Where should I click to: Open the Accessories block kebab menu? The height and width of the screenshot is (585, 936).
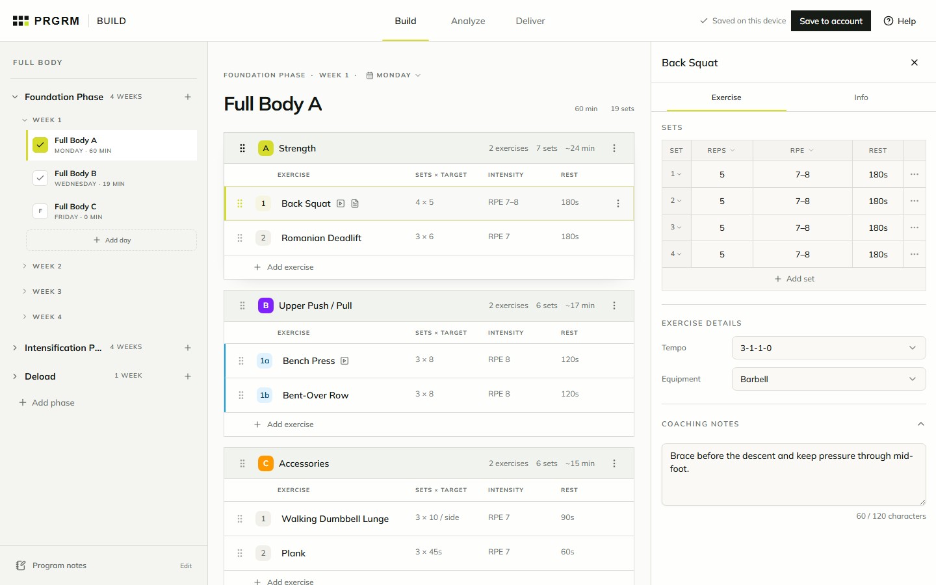click(614, 463)
